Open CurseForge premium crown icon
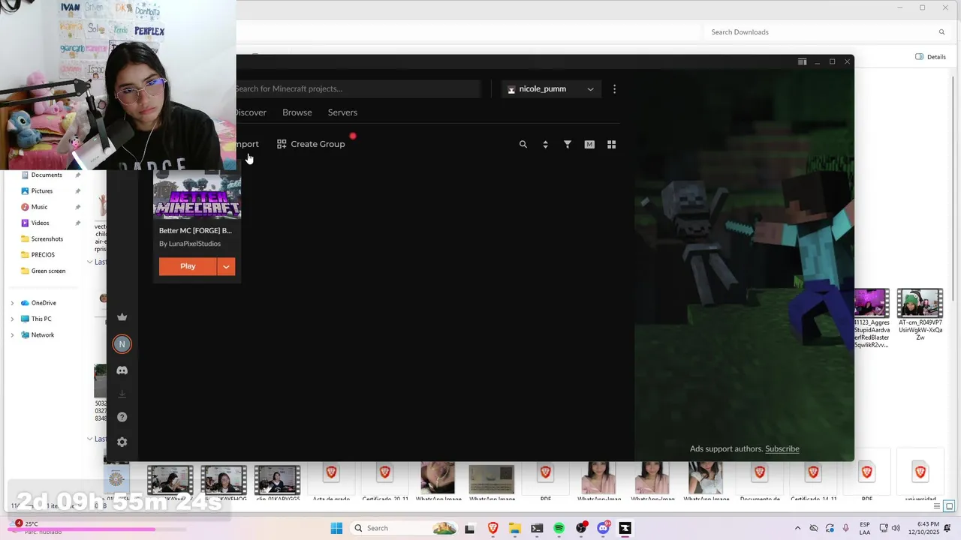 122,317
